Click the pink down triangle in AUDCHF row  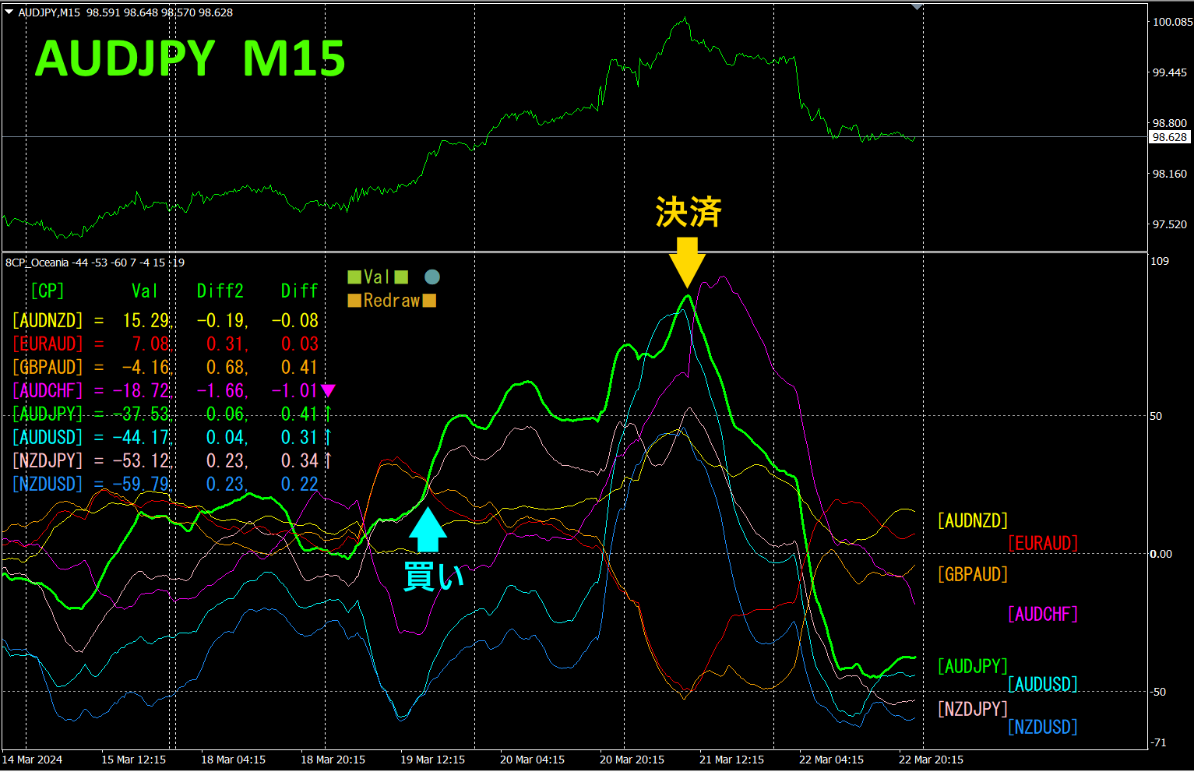(329, 390)
